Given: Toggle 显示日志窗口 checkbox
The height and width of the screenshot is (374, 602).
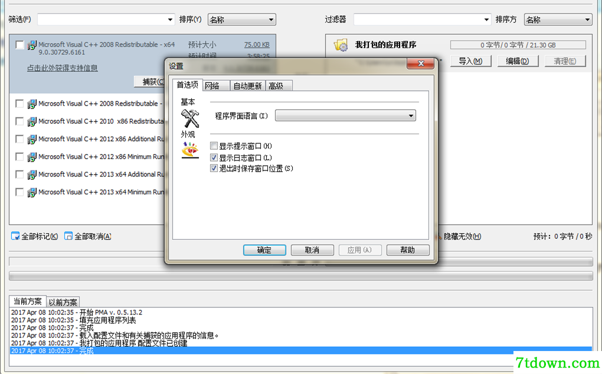Looking at the screenshot, I should [x=214, y=158].
